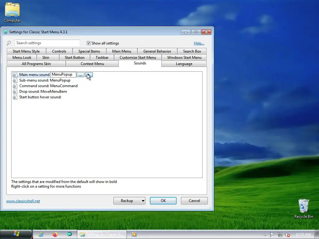Select the Sounds tab
The width and height of the screenshot is (319, 239).
coord(140,63)
